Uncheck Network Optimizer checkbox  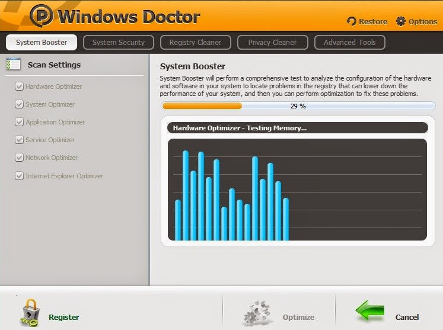(19, 158)
